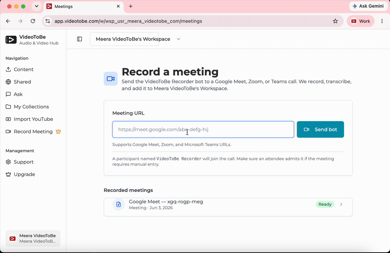Open the Meera VideoToBe account switcher
Image resolution: width=390 pixels, height=253 pixels.
(x=33, y=238)
